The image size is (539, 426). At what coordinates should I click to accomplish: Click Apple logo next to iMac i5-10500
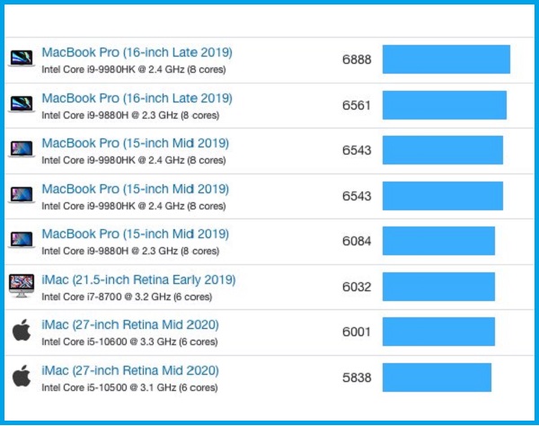(21, 377)
